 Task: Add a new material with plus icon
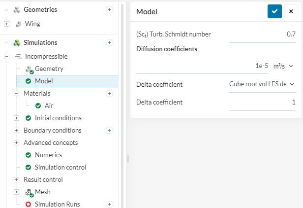click(109, 93)
